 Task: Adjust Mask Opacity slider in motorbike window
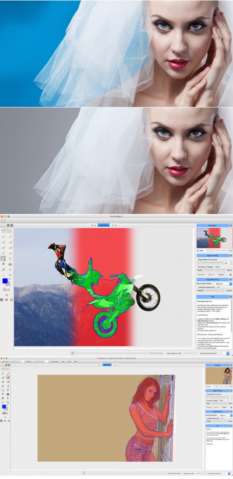(190, 353)
